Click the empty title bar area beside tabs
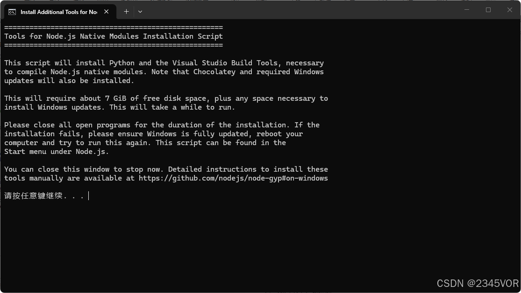 tap(299, 10)
